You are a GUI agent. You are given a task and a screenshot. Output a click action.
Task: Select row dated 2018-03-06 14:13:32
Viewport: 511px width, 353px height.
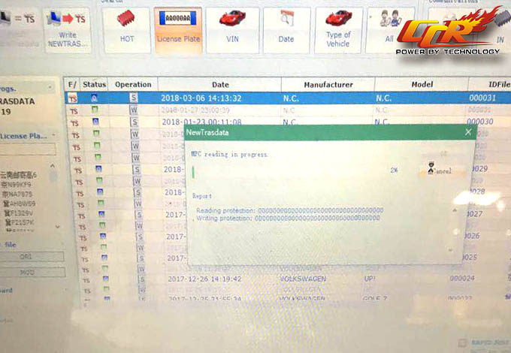pos(288,98)
